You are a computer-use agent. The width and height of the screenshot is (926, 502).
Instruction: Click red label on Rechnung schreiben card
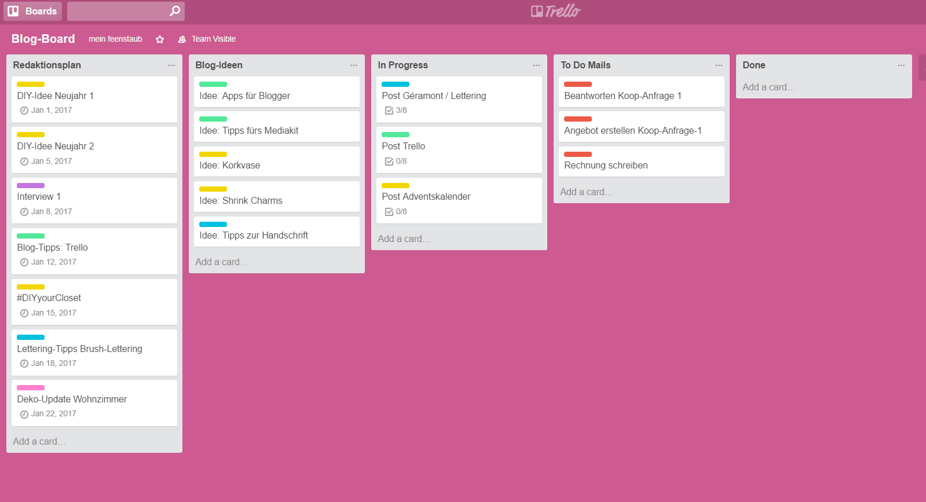(x=577, y=154)
